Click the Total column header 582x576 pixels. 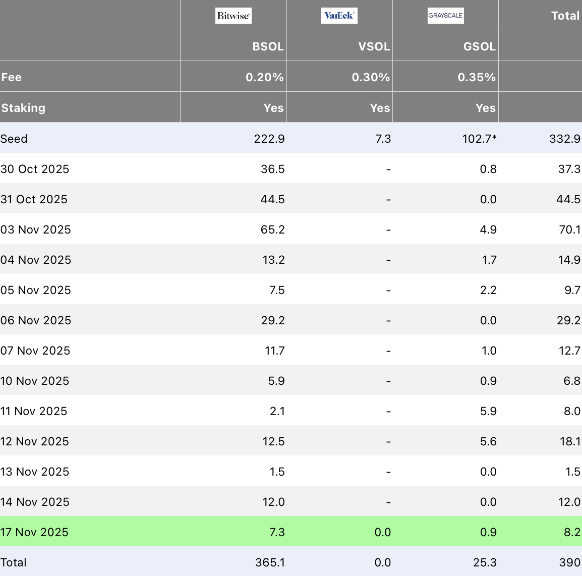coord(565,16)
